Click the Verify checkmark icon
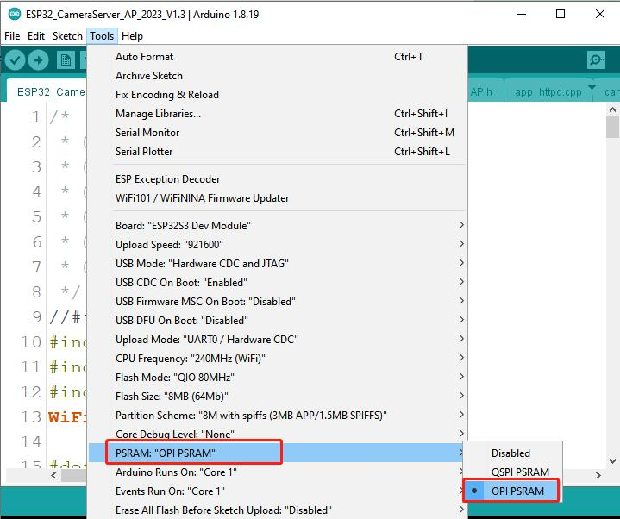620x519 pixels. pyautogui.click(x=15, y=60)
